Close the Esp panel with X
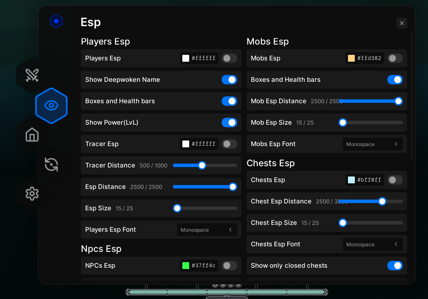 tap(401, 23)
